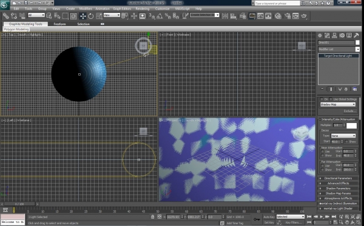Toggle the Window/Crossing selection icon

(x=73, y=16)
